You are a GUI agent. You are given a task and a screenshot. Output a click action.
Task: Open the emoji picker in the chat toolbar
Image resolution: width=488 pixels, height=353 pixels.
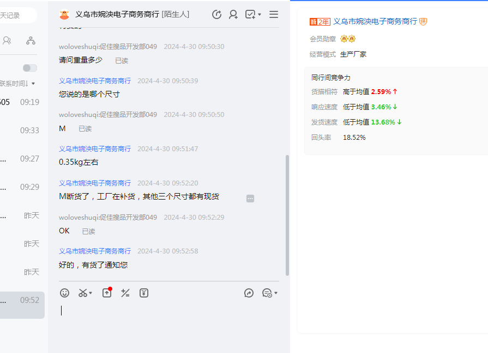[65, 293]
